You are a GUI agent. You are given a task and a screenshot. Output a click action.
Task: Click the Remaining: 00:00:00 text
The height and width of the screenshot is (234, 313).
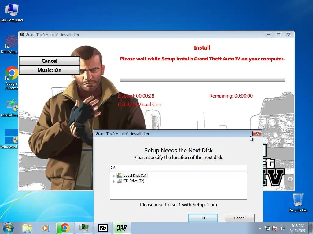(x=231, y=96)
